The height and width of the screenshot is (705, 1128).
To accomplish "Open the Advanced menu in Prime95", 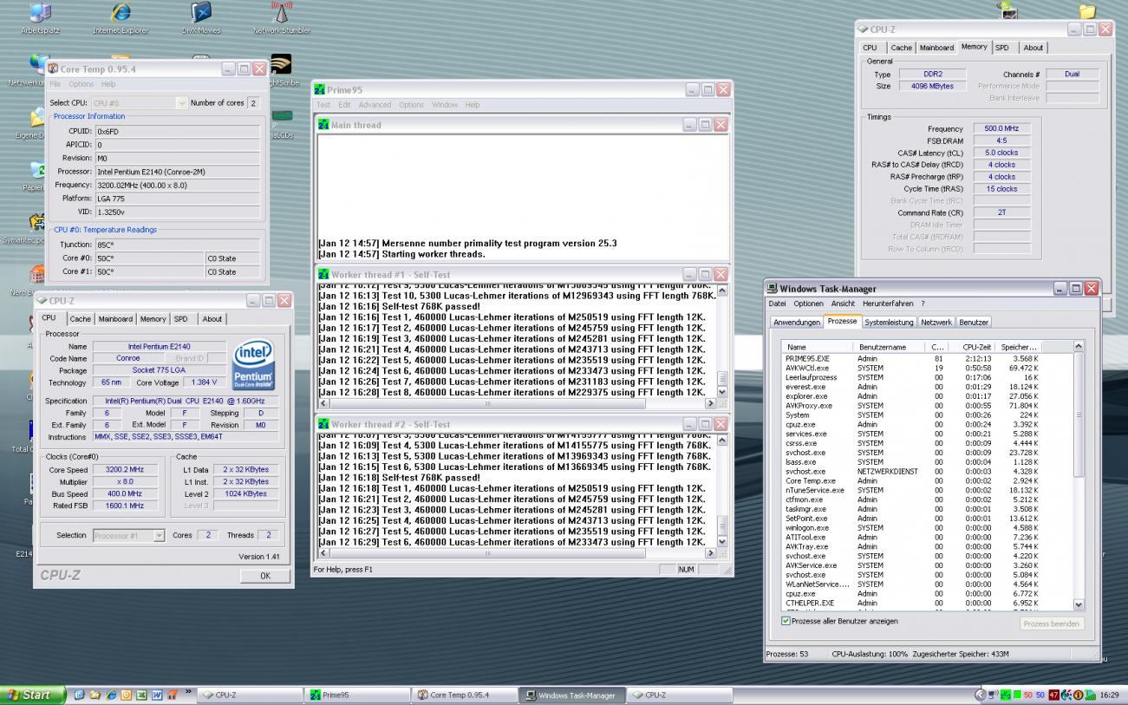I will point(375,105).
